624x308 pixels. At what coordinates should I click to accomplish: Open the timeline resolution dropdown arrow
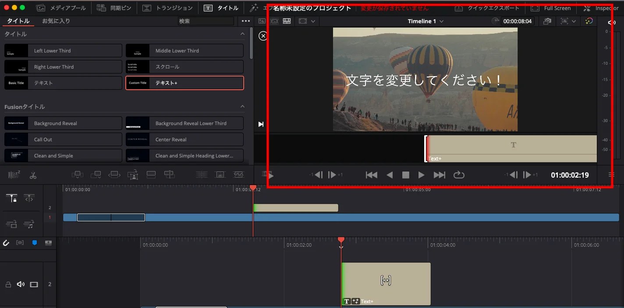[313, 21]
